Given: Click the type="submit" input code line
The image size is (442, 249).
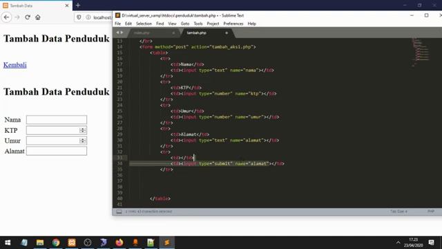Looking at the screenshot, I should (x=227, y=163).
